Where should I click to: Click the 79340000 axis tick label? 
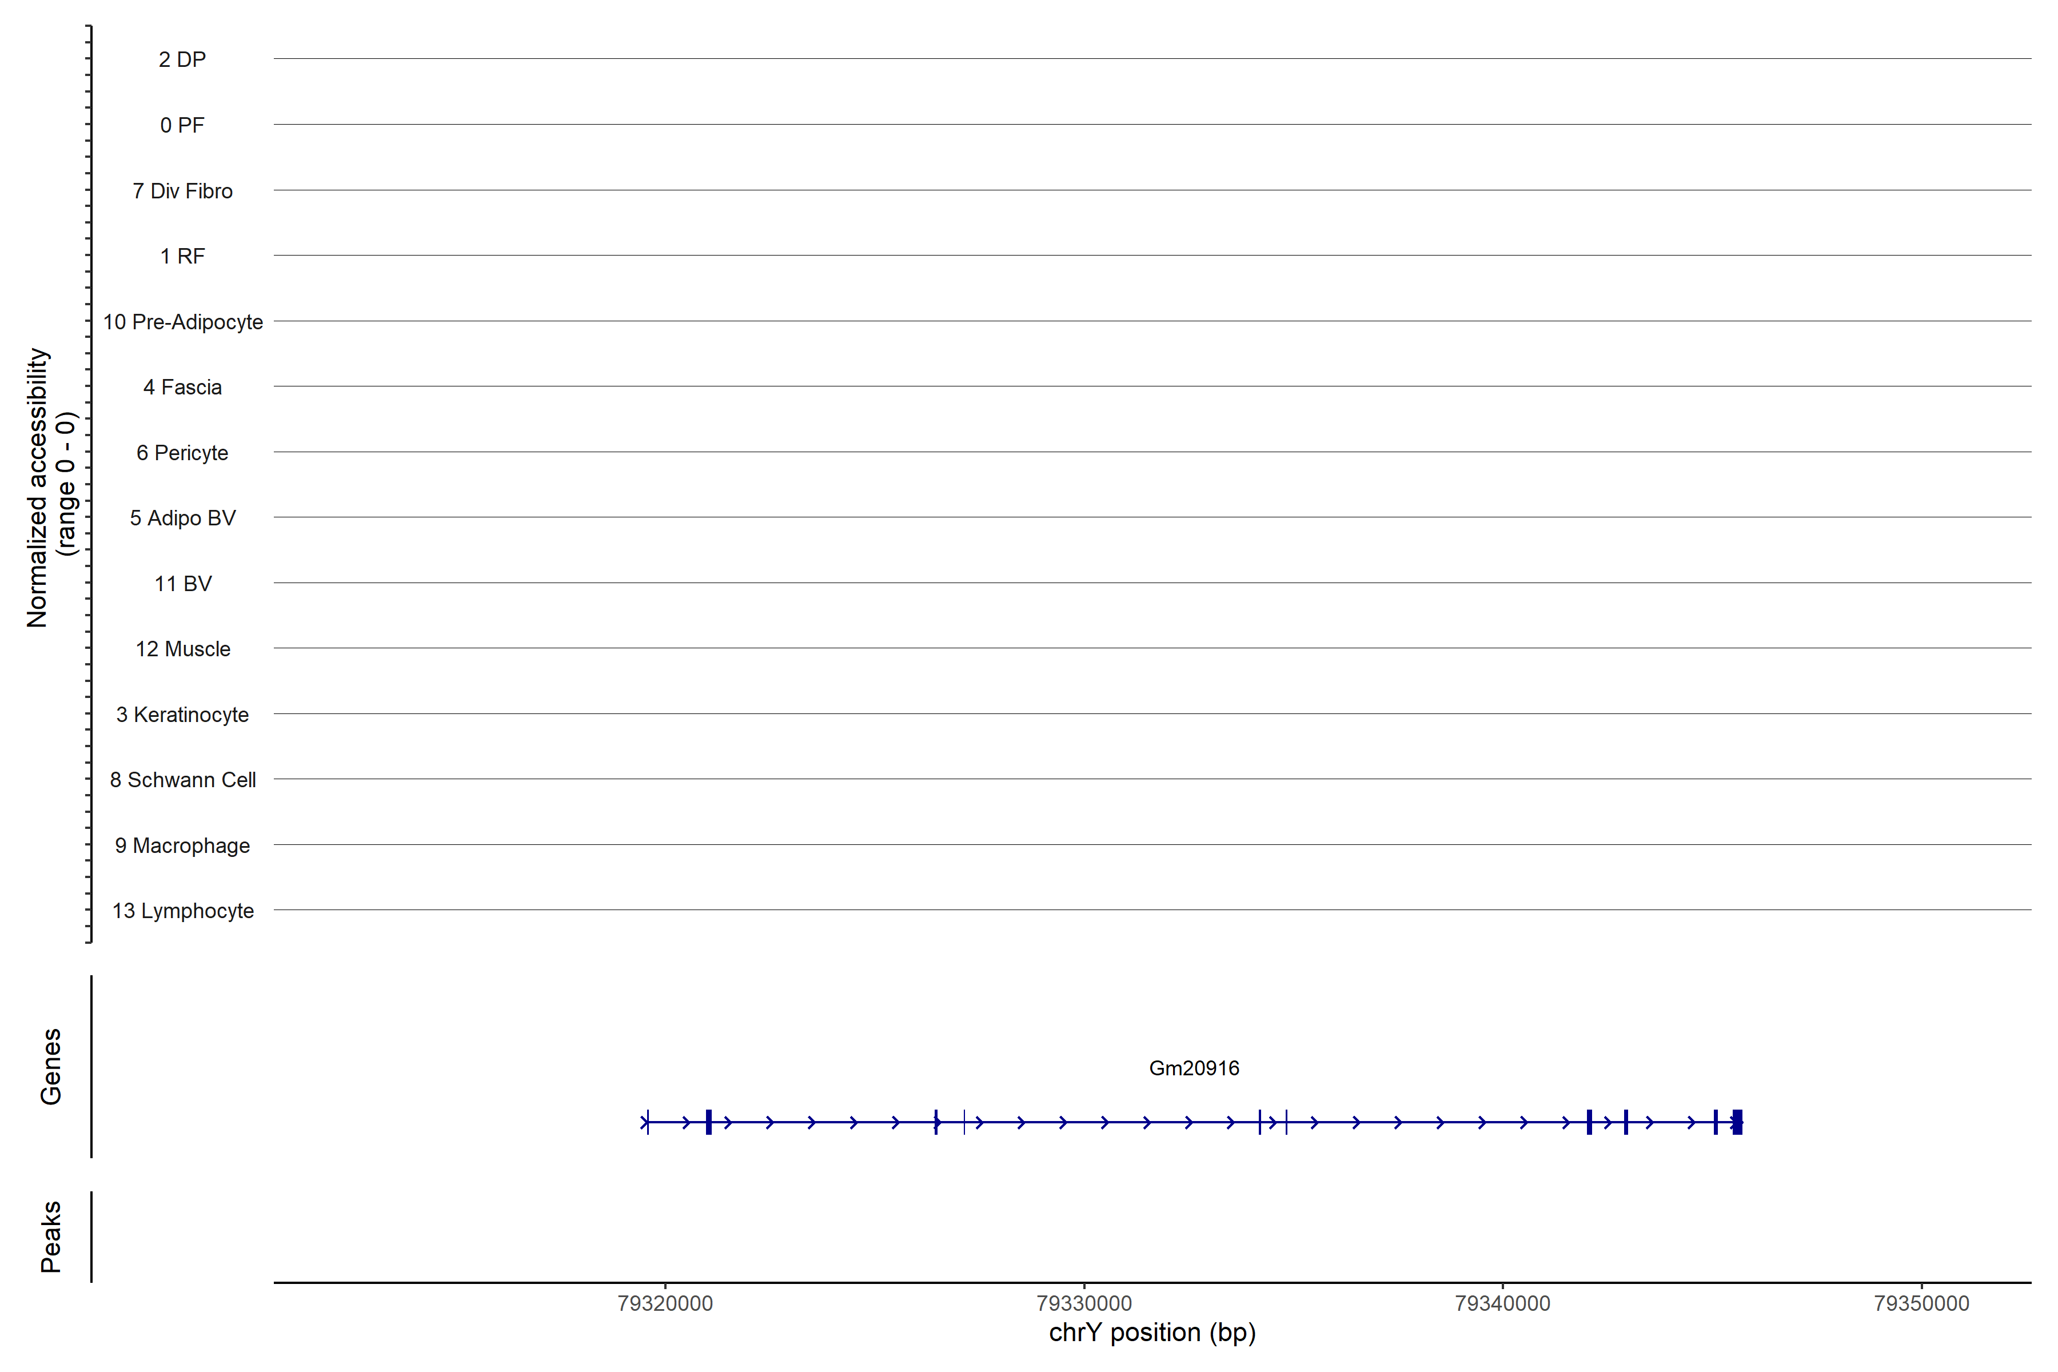(1502, 1303)
